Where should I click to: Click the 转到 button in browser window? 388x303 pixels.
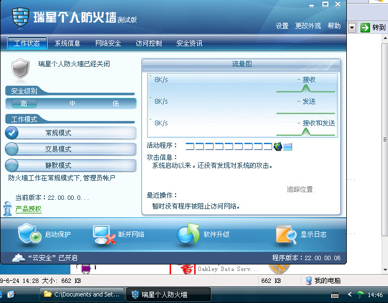pyautogui.click(x=373, y=27)
